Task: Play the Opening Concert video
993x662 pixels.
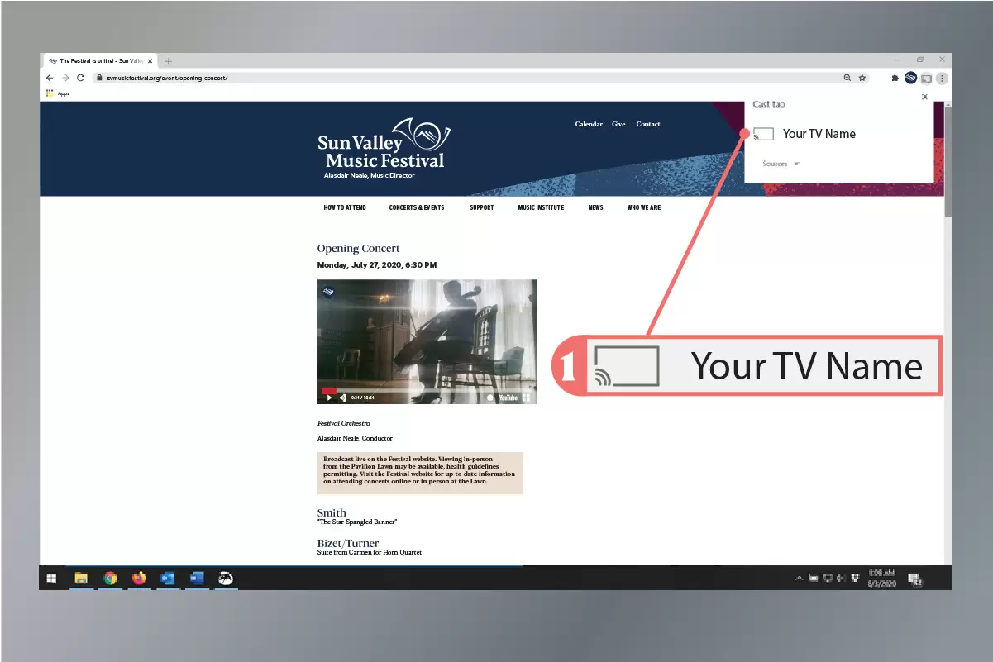Action: (329, 398)
